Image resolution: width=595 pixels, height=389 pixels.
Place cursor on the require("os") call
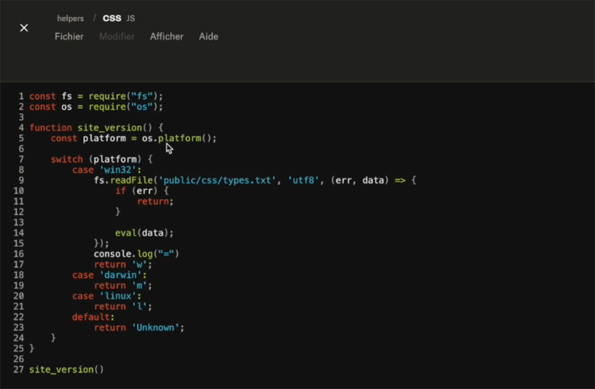(x=125, y=107)
